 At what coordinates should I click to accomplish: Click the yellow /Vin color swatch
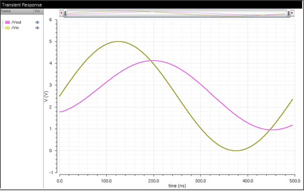point(8,28)
